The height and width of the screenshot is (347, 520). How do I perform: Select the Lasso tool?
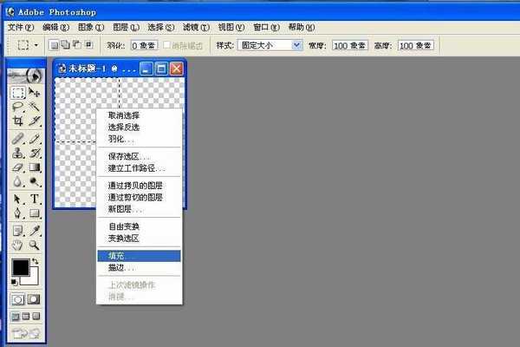tap(18, 107)
